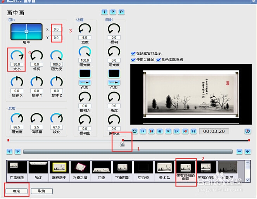Open help with the '?' button
The image size is (257, 199).
tap(113, 12)
